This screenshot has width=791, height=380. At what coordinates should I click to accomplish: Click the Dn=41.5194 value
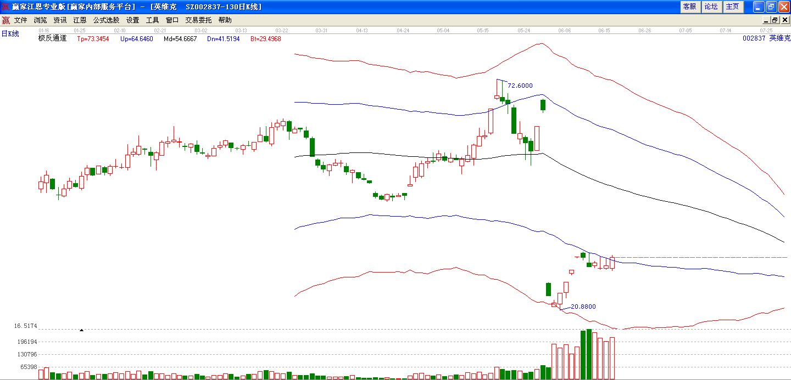(x=224, y=39)
